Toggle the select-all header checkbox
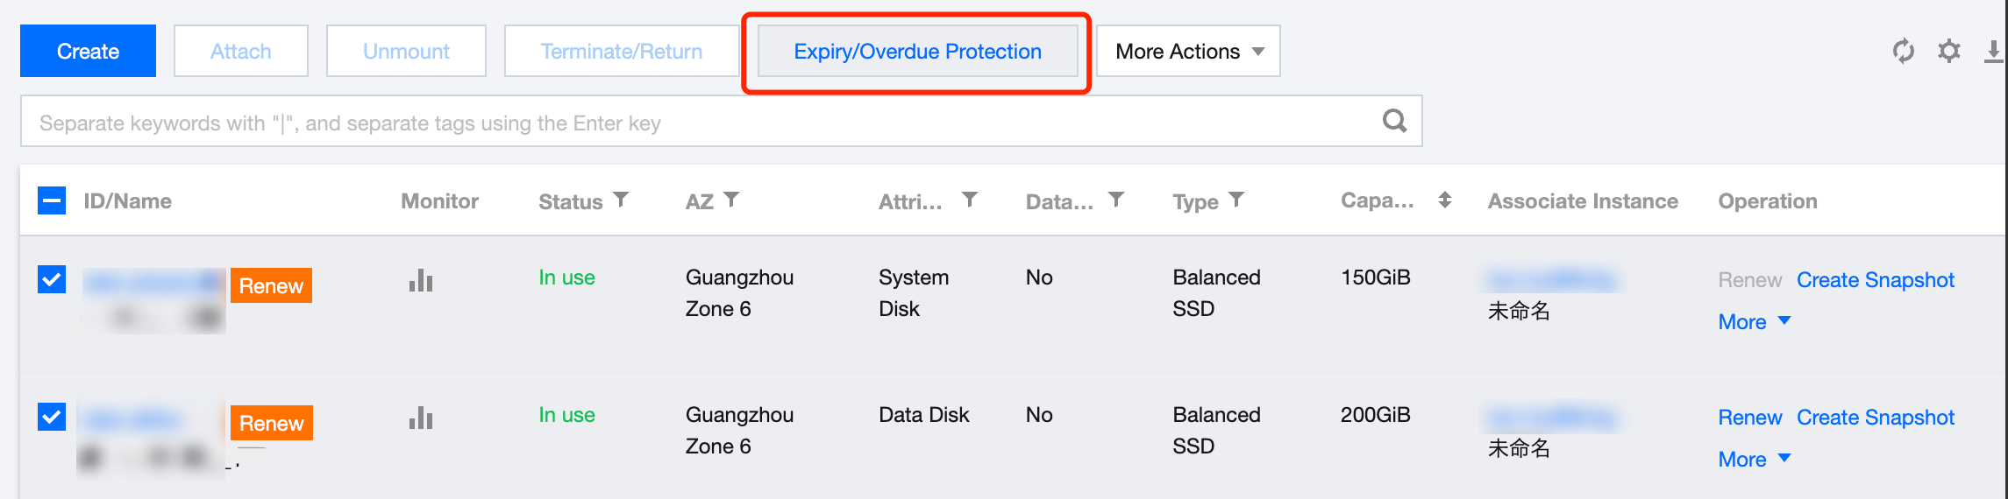The width and height of the screenshot is (2008, 499). pyautogui.click(x=52, y=200)
